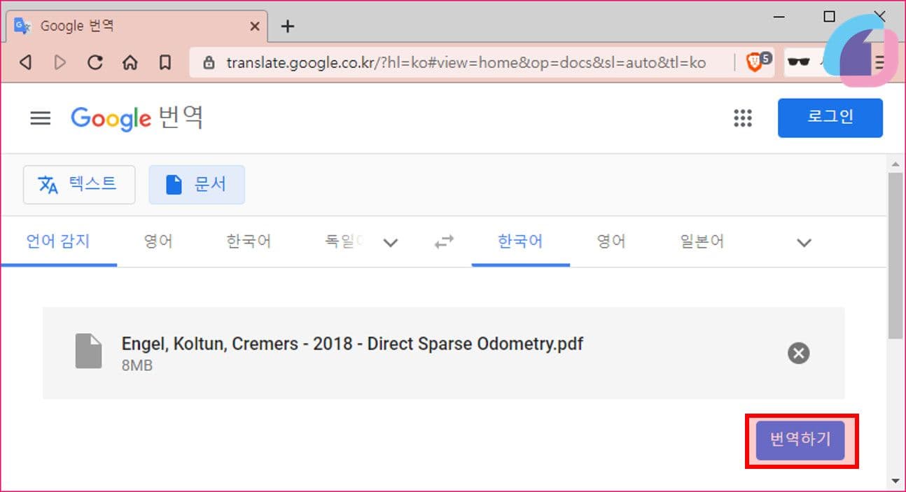Click the Google 번역 logo

click(x=137, y=118)
